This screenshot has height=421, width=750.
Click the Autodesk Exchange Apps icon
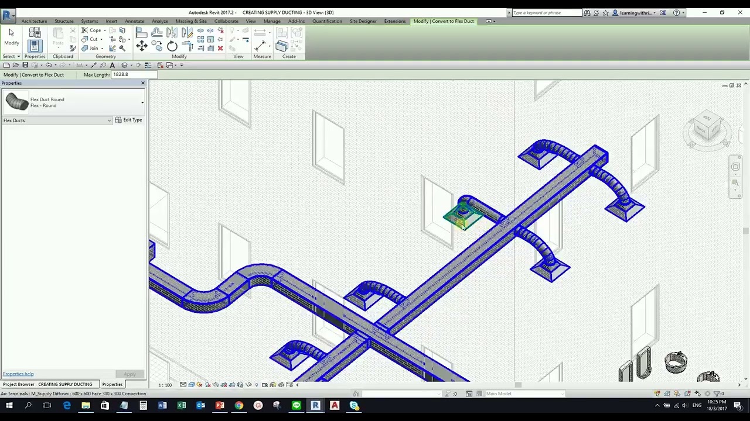[x=663, y=12]
